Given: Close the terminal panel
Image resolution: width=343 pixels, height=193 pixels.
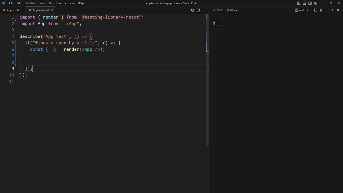Looking at the screenshot, I should 338,10.
